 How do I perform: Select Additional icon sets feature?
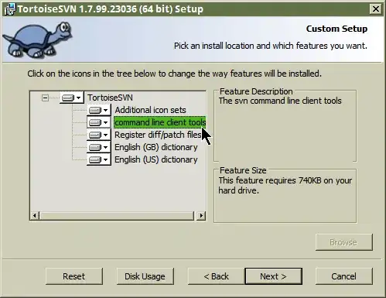coord(150,110)
